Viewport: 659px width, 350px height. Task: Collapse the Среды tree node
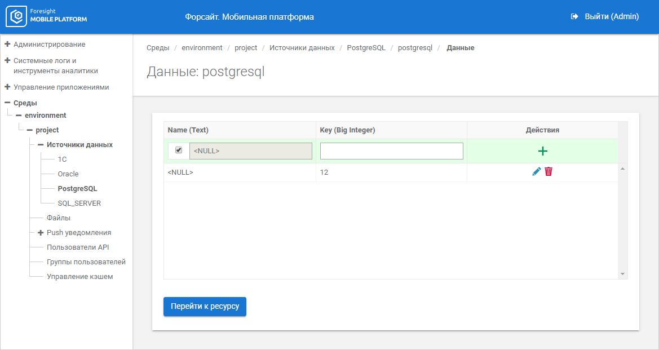(7, 103)
